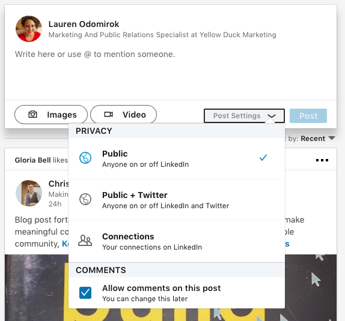345x321 pixels.
Task: Click the people icon beside Connections
Action: click(85, 241)
